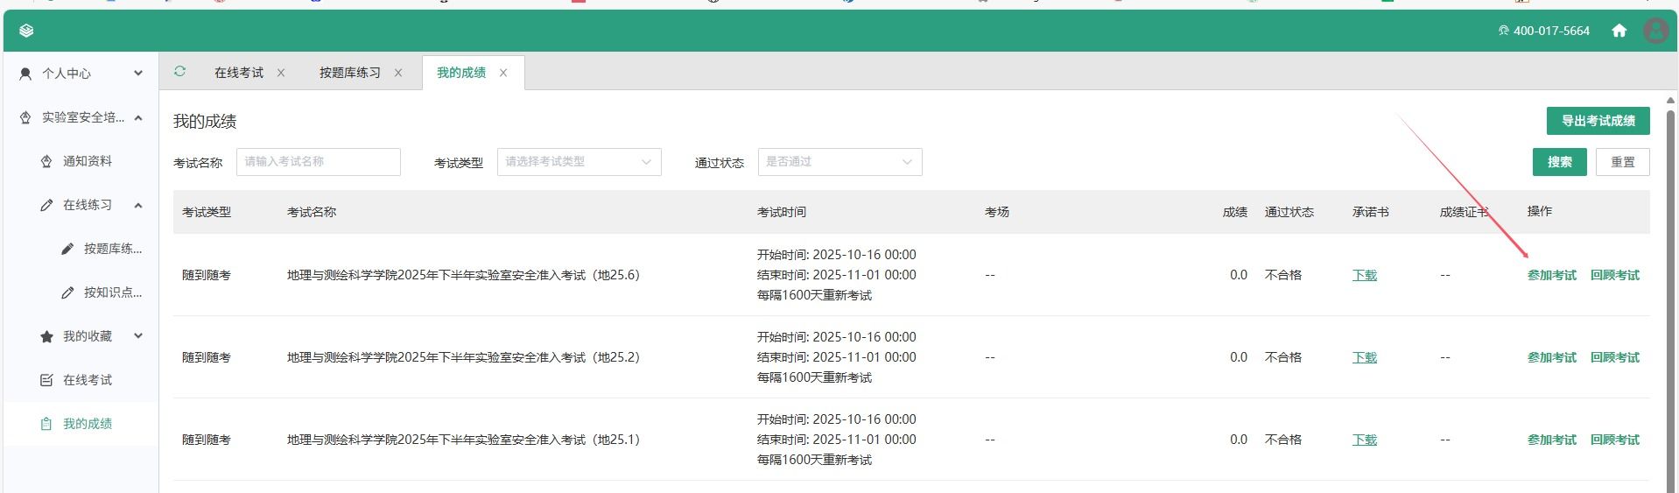The width and height of the screenshot is (1679, 493).
Task: Click the 考试名称 input field
Action: point(318,162)
